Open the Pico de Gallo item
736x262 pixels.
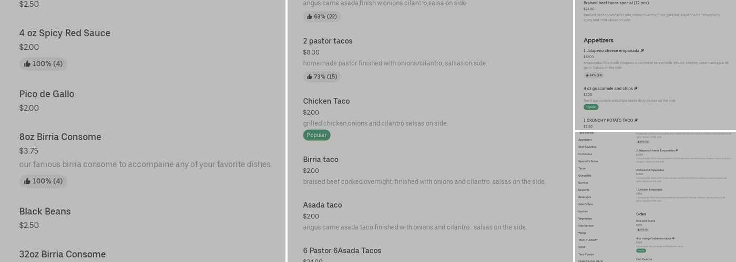pos(47,94)
